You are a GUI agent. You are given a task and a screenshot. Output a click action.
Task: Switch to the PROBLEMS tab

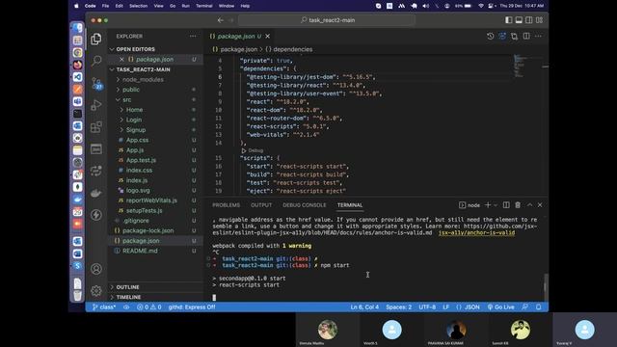pyautogui.click(x=226, y=205)
